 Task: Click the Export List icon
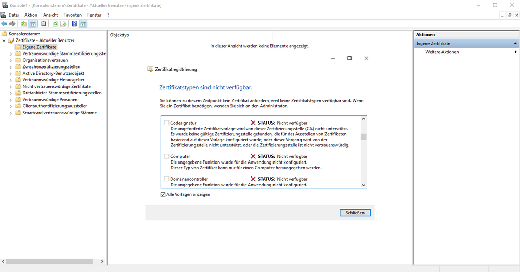[x=63, y=24]
